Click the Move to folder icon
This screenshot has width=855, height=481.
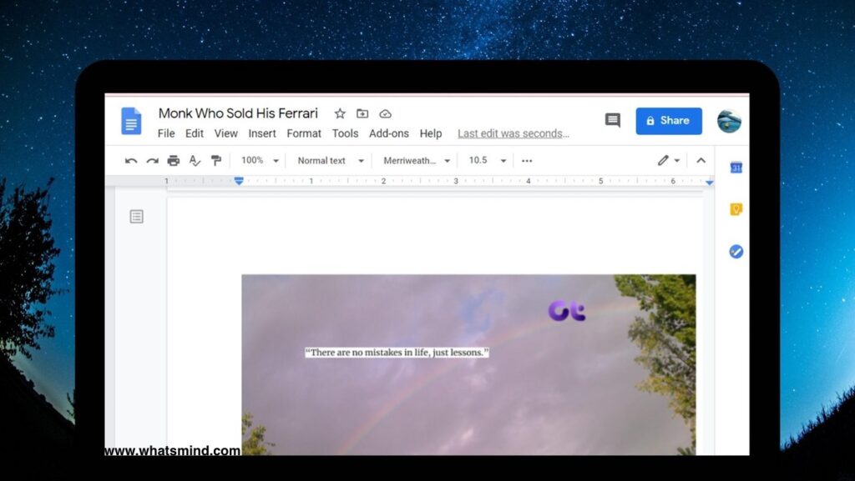(x=362, y=113)
